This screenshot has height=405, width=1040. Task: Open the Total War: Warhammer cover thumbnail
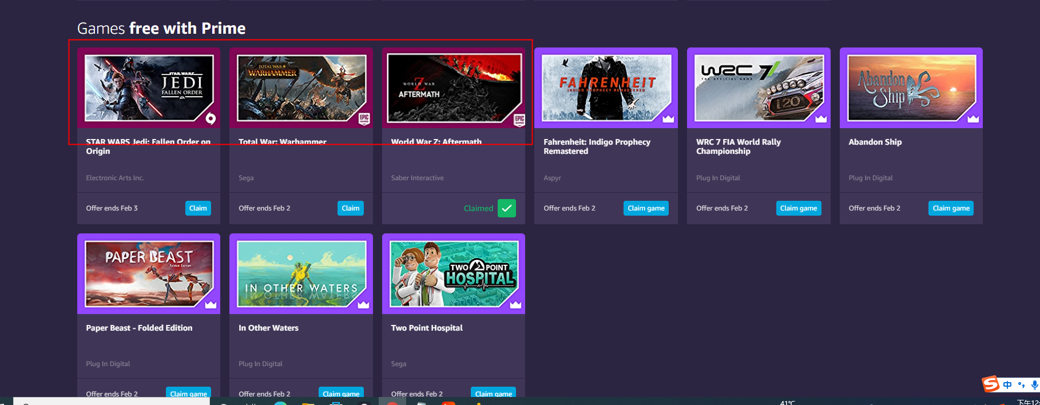(301, 88)
